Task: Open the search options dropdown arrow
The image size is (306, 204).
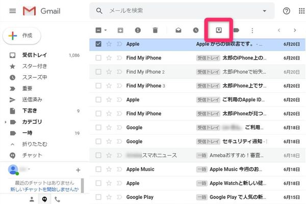Action: [264, 11]
